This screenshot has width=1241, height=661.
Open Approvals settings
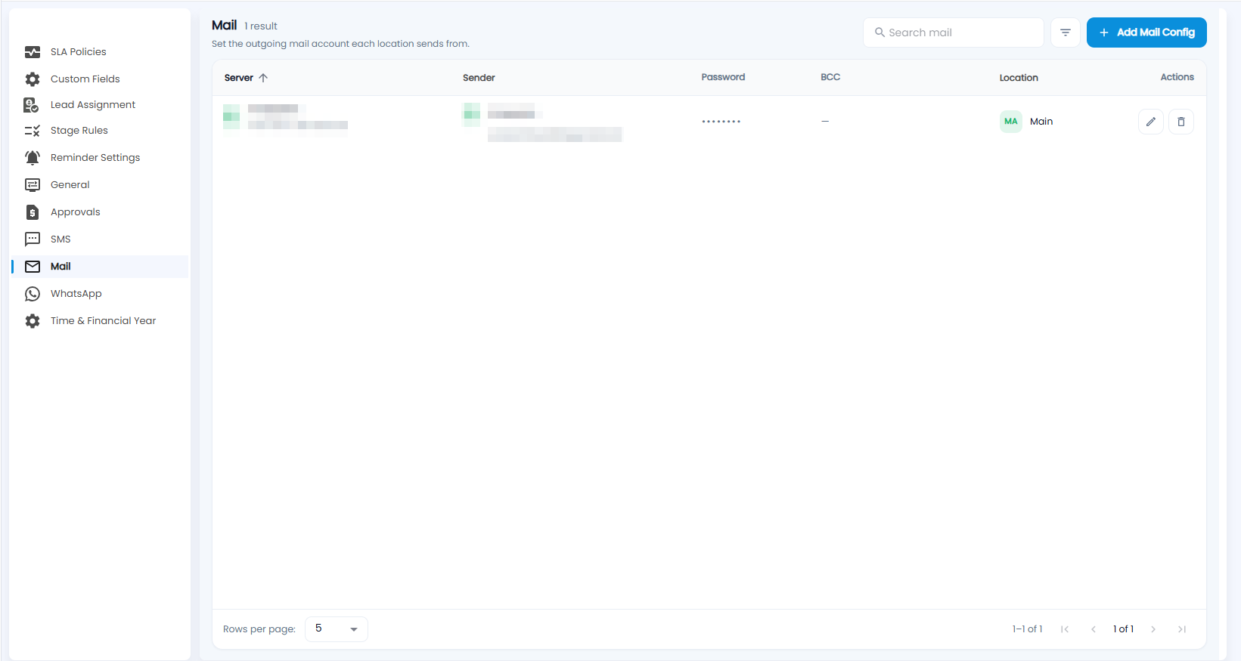(99, 212)
